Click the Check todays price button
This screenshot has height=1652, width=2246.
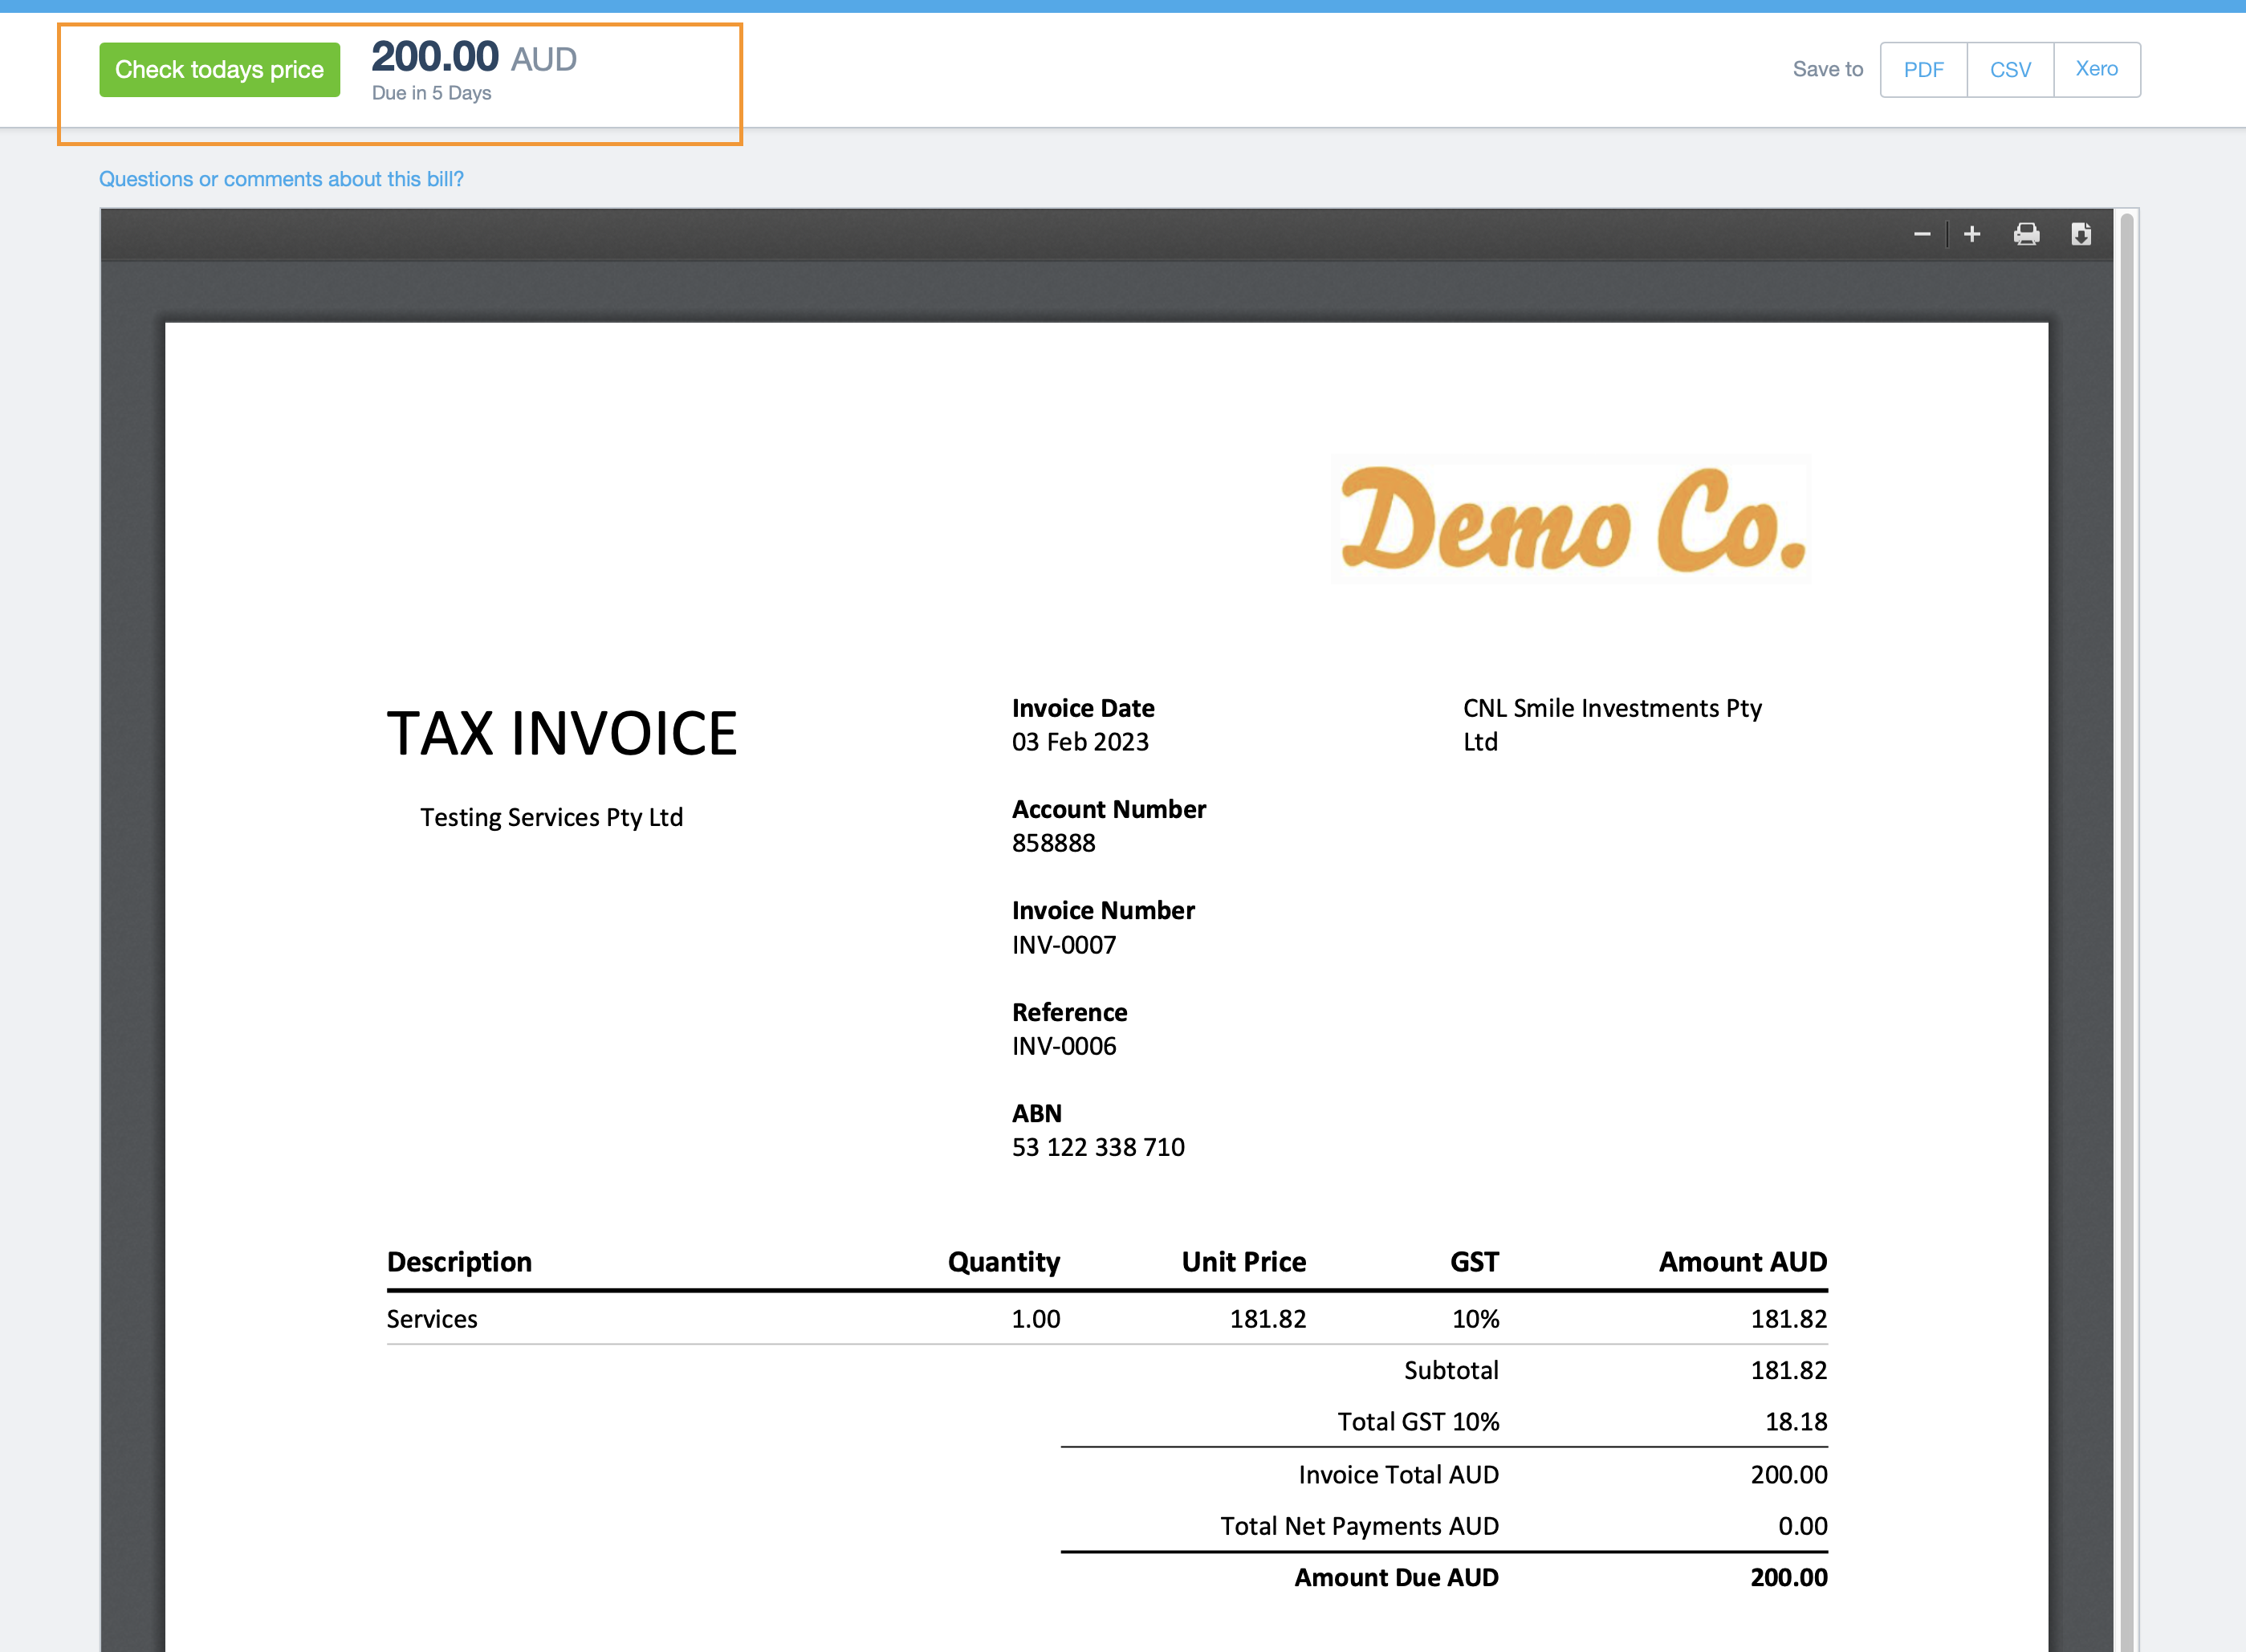click(x=219, y=70)
